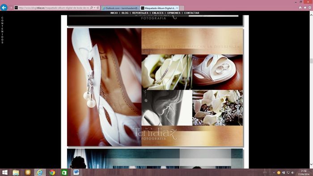Viewport: 313px width, 176px height.
Task: Restore down the browser window
Action: click(301, 2)
